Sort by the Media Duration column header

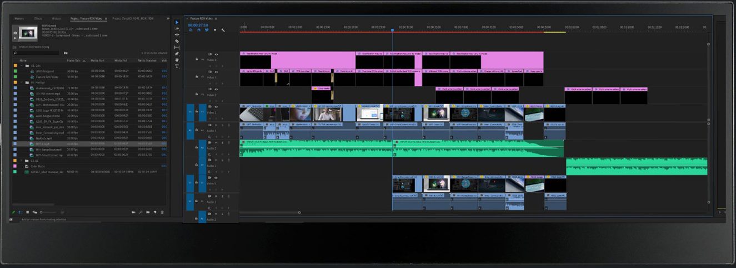[x=147, y=60]
